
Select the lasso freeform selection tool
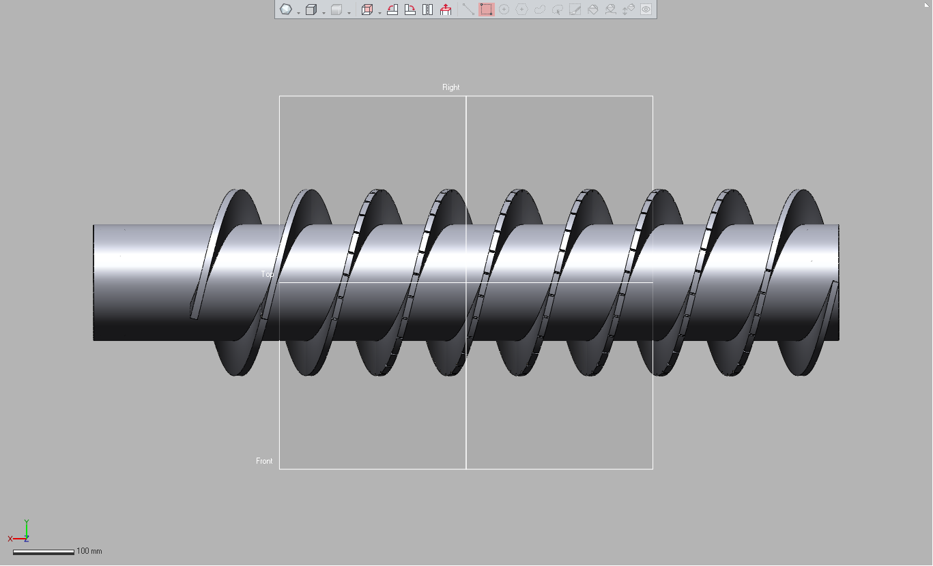540,10
